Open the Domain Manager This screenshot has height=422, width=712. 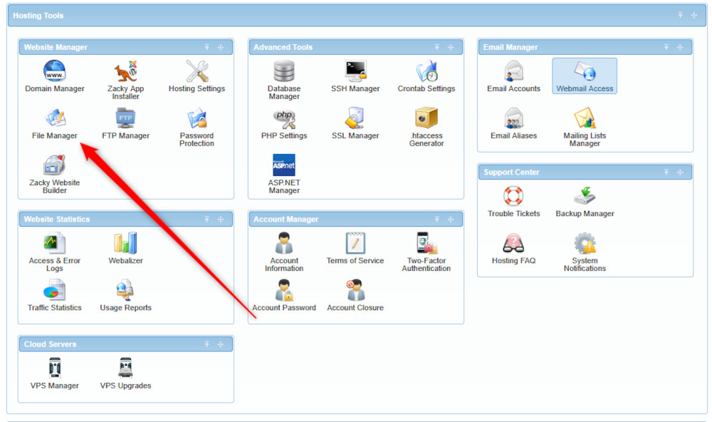pyautogui.click(x=55, y=75)
